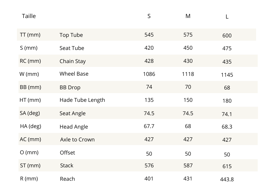Viewport: 273px width, 193px height.
Task: Click the HA (deg) abbreviation cell
Action: coord(30,126)
